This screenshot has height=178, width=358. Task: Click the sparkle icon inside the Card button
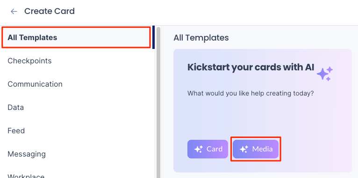[x=199, y=149]
